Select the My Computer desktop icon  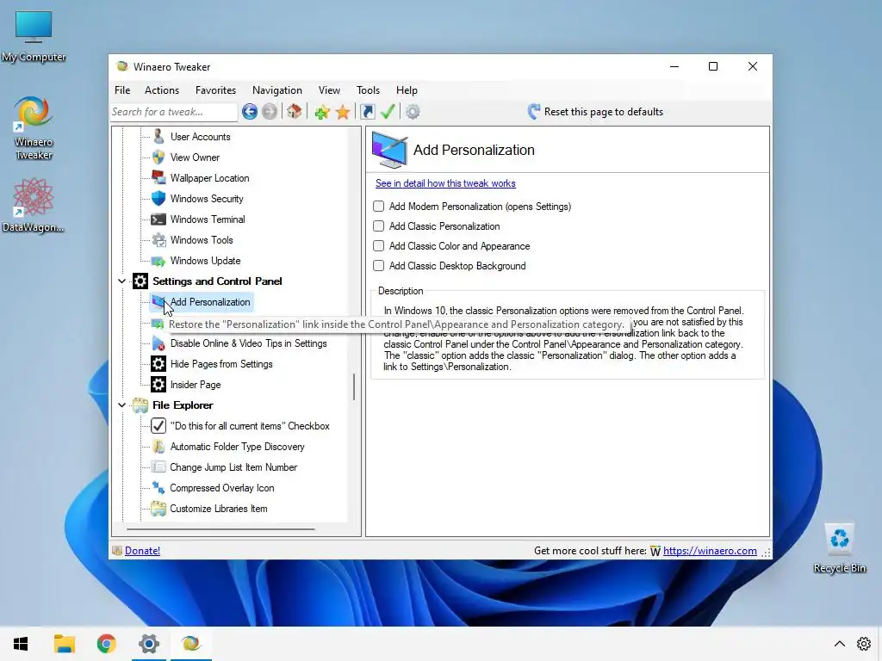tap(34, 36)
